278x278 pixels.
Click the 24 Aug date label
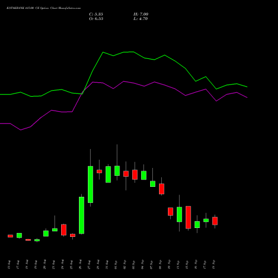point(62,264)
